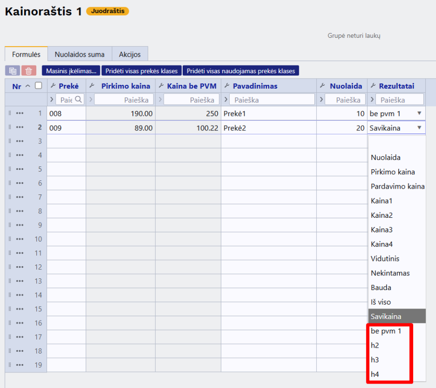
Task: Click the delete rows trash icon
Action: click(x=28, y=71)
